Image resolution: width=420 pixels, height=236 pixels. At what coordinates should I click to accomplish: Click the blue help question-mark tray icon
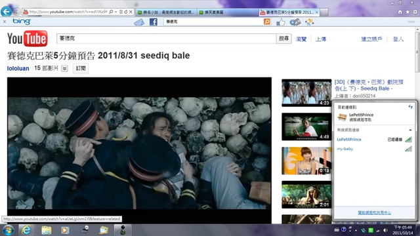[x=344, y=230]
